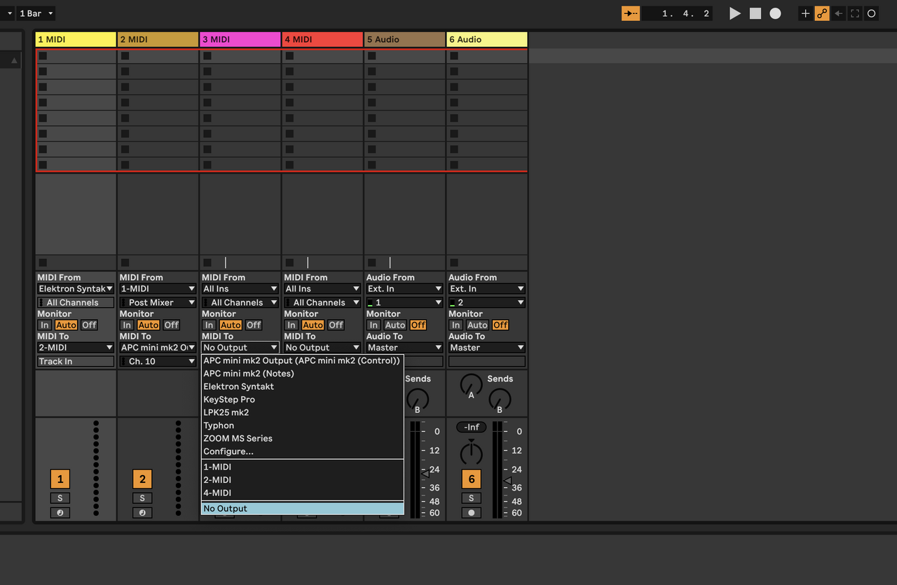
Task: Click the Stop Clips square of track 5 Audio
Action: point(372,262)
